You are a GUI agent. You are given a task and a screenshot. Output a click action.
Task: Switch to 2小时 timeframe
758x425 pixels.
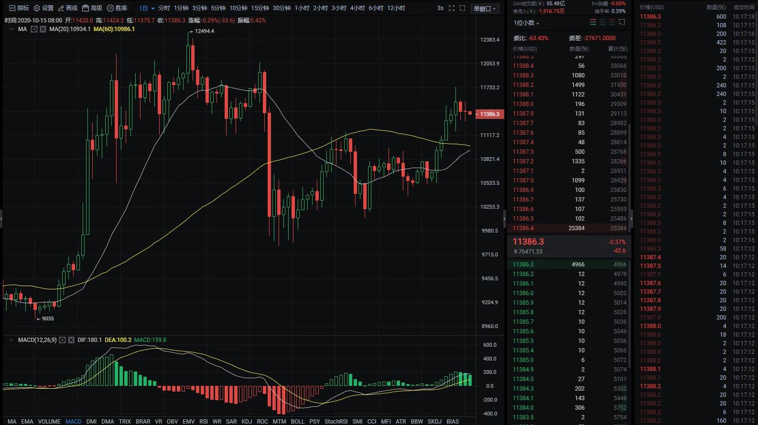pos(320,8)
